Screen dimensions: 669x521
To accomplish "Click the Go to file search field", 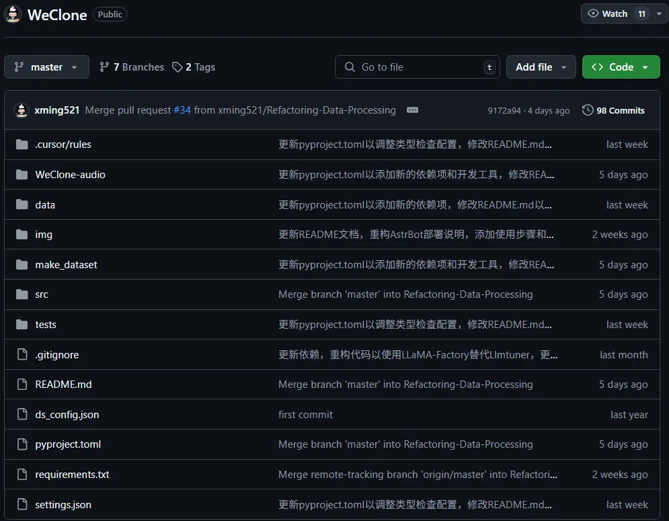I will (x=417, y=67).
